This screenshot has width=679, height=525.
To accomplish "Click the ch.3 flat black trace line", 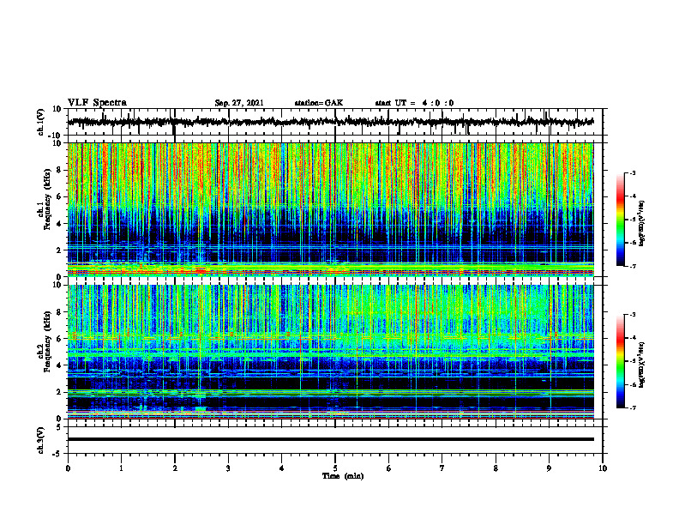I will click(x=331, y=439).
